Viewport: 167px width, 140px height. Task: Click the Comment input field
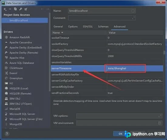coord(102,18)
